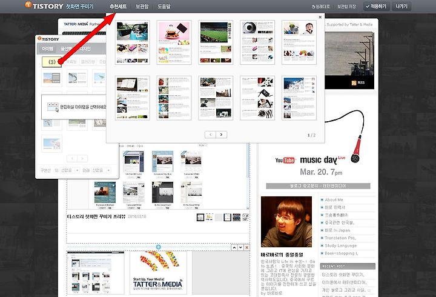Screen dimensions: 436x297
Task: Click the blogger profile photo
Action: [x=286, y=222]
